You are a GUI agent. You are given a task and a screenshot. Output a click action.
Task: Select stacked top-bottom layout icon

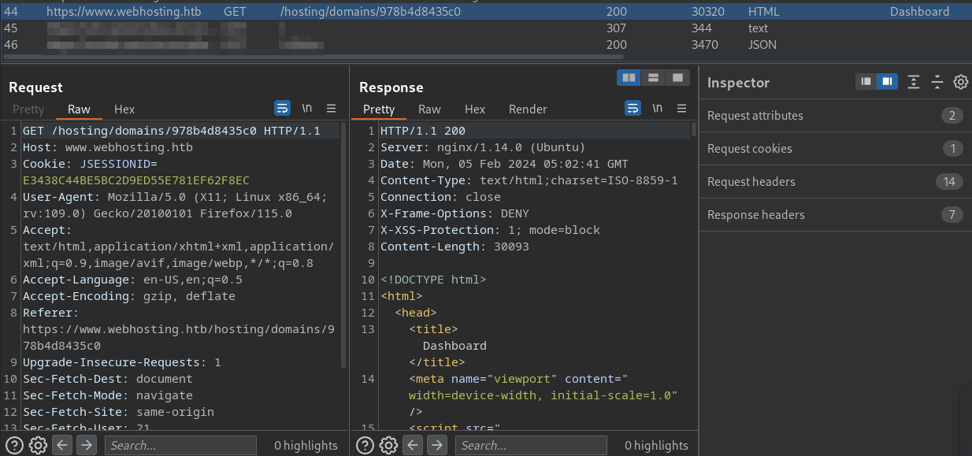pyautogui.click(x=652, y=77)
